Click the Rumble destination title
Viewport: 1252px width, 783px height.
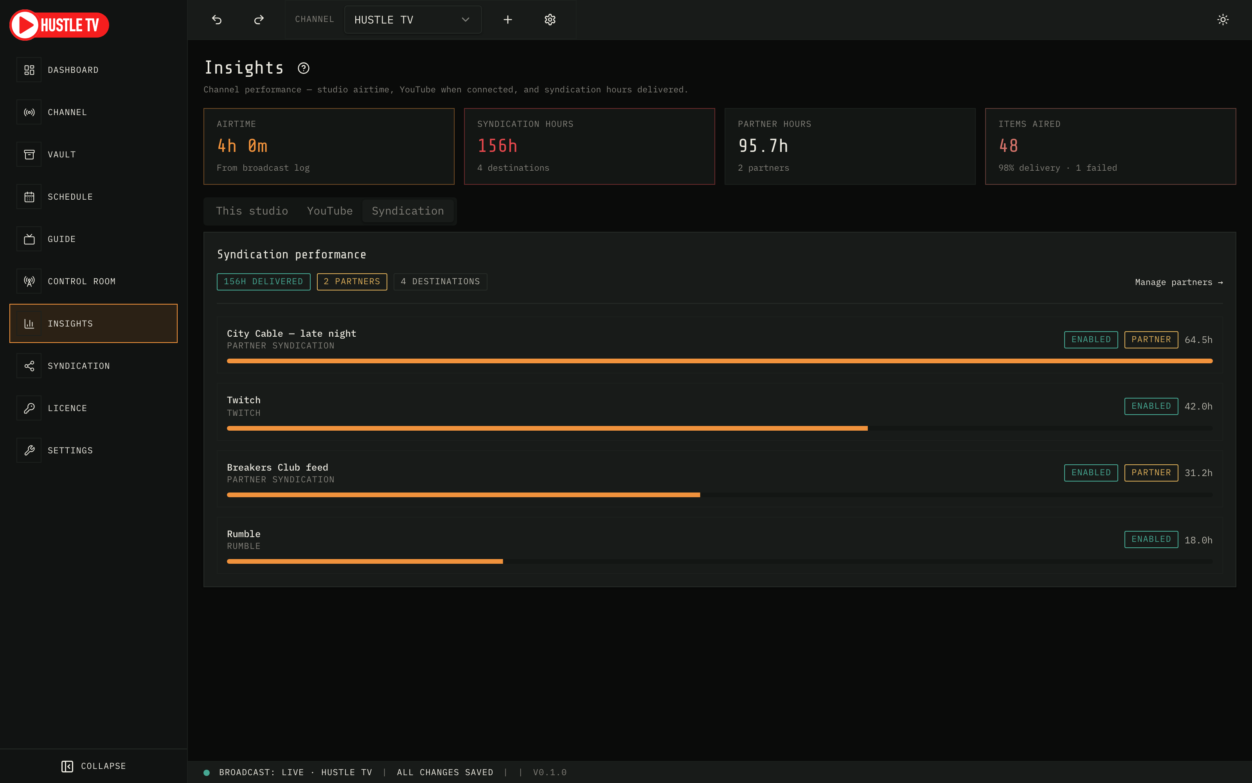[x=244, y=534]
